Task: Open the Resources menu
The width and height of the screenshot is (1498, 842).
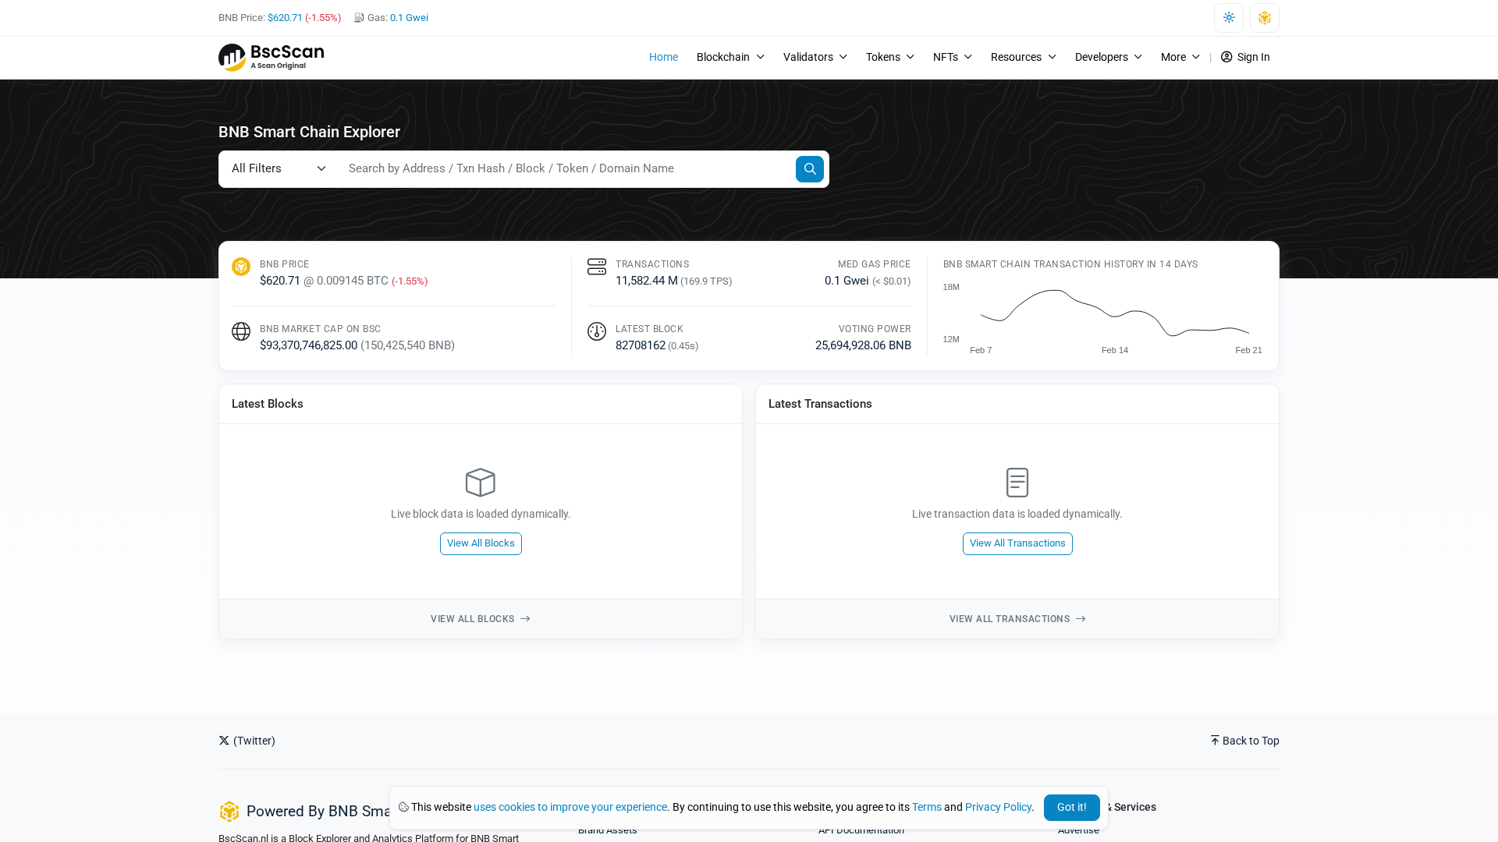Action: (x=1023, y=57)
